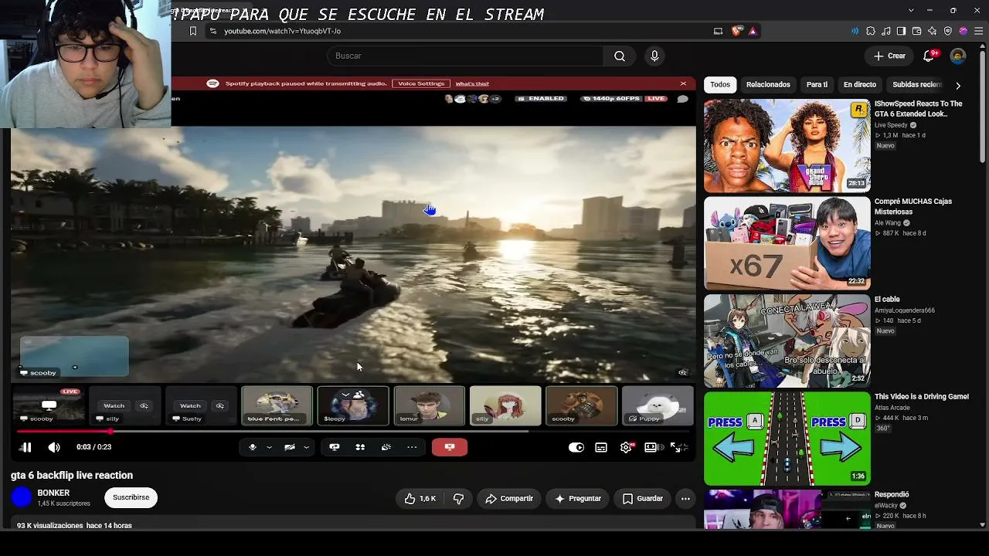Select the Relacionados filter chip
Screen dimensions: 989x556
click(x=768, y=84)
